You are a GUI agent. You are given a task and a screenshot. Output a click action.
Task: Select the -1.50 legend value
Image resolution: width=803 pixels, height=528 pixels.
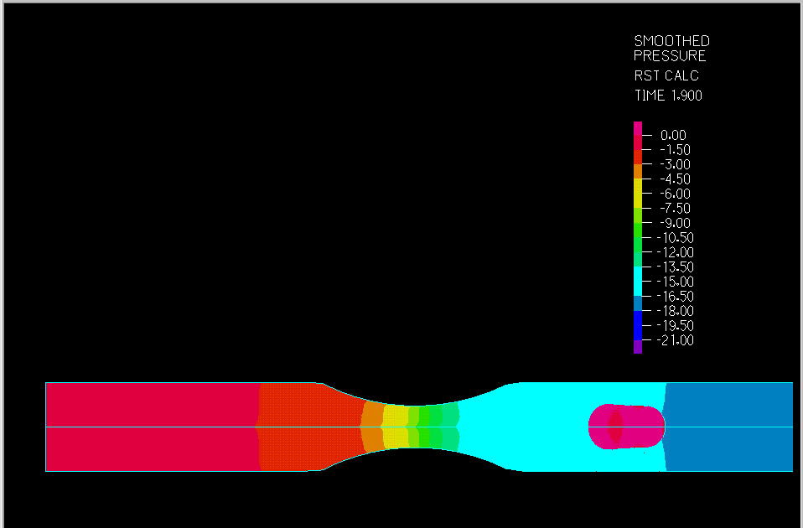(x=675, y=150)
